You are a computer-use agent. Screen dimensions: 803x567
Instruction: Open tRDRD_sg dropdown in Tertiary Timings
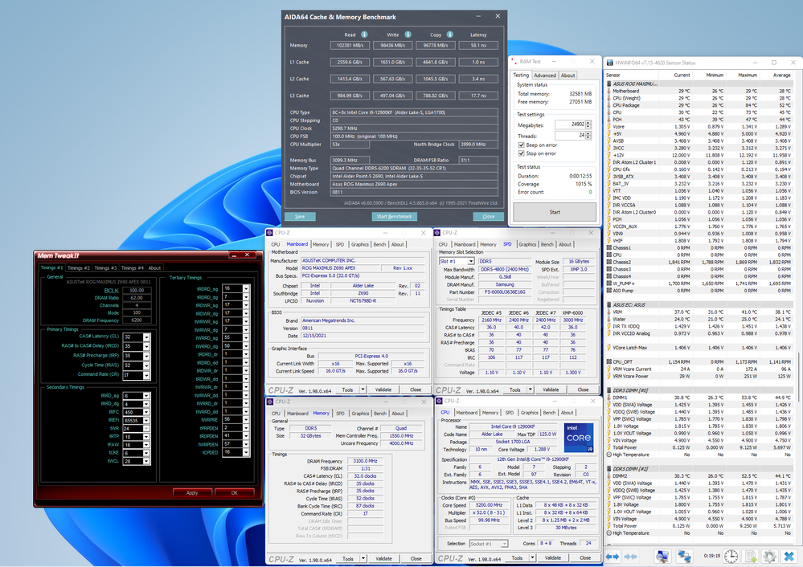pyautogui.click(x=246, y=288)
